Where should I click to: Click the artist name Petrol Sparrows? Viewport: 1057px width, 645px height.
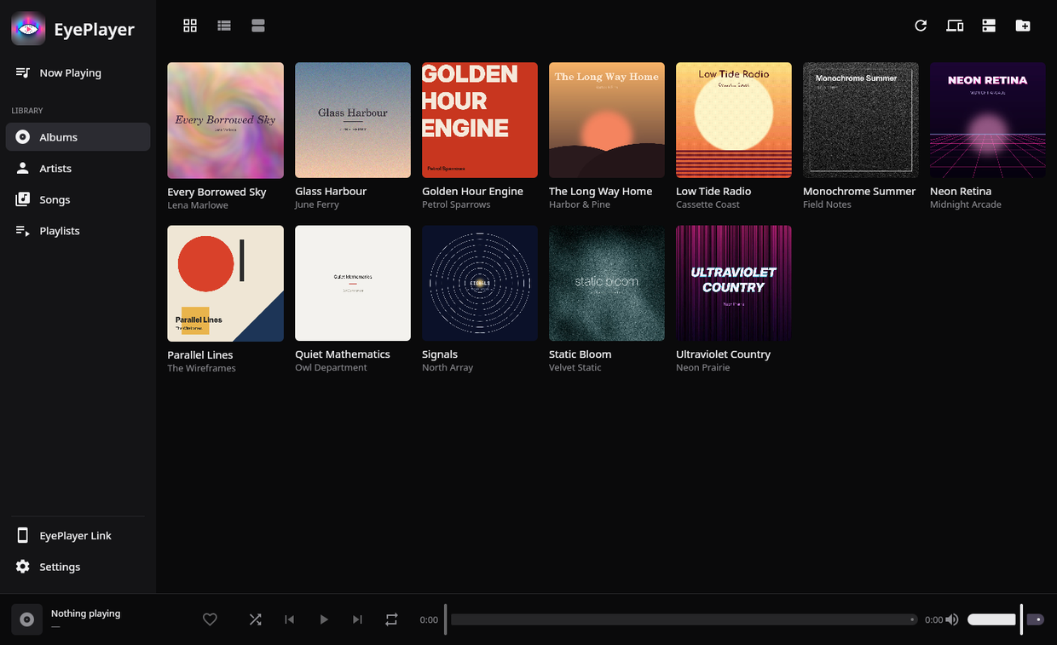(x=456, y=204)
